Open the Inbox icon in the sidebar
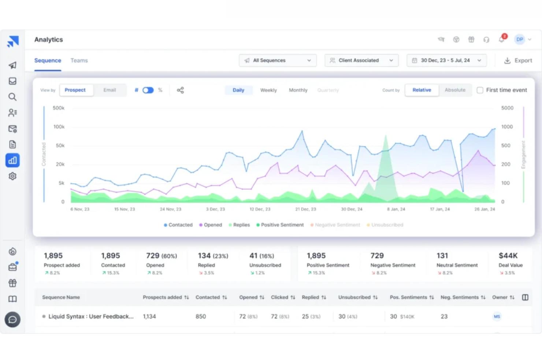The image size is (542, 361). point(12,81)
